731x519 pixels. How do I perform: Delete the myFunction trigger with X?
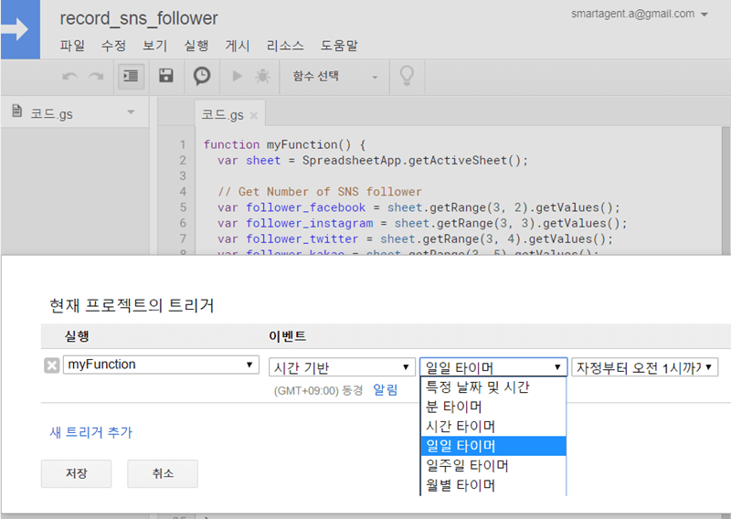tap(52, 365)
